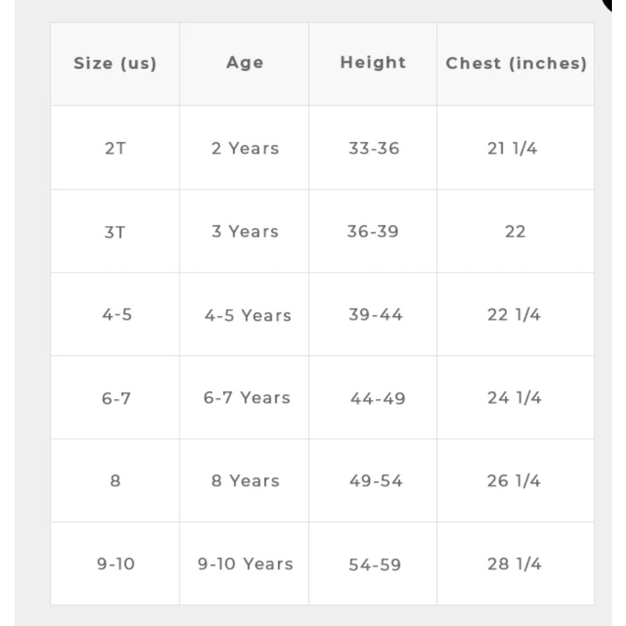Viewport: 626px width, 626px height.
Task: Click the Chest (inches) column header
Action: (516, 63)
